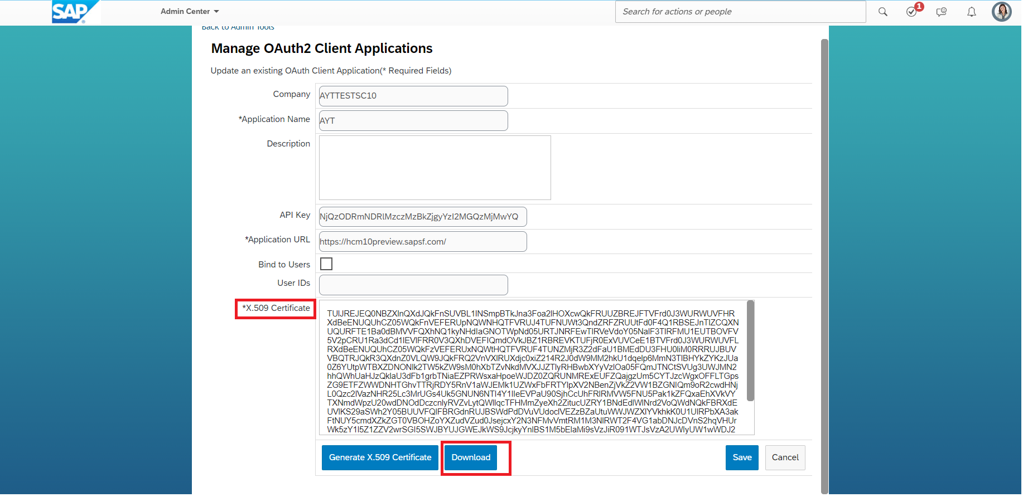Click the Company field AYTTESTSC10
Viewport: 1023px width, 497px height.
tap(413, 96)
